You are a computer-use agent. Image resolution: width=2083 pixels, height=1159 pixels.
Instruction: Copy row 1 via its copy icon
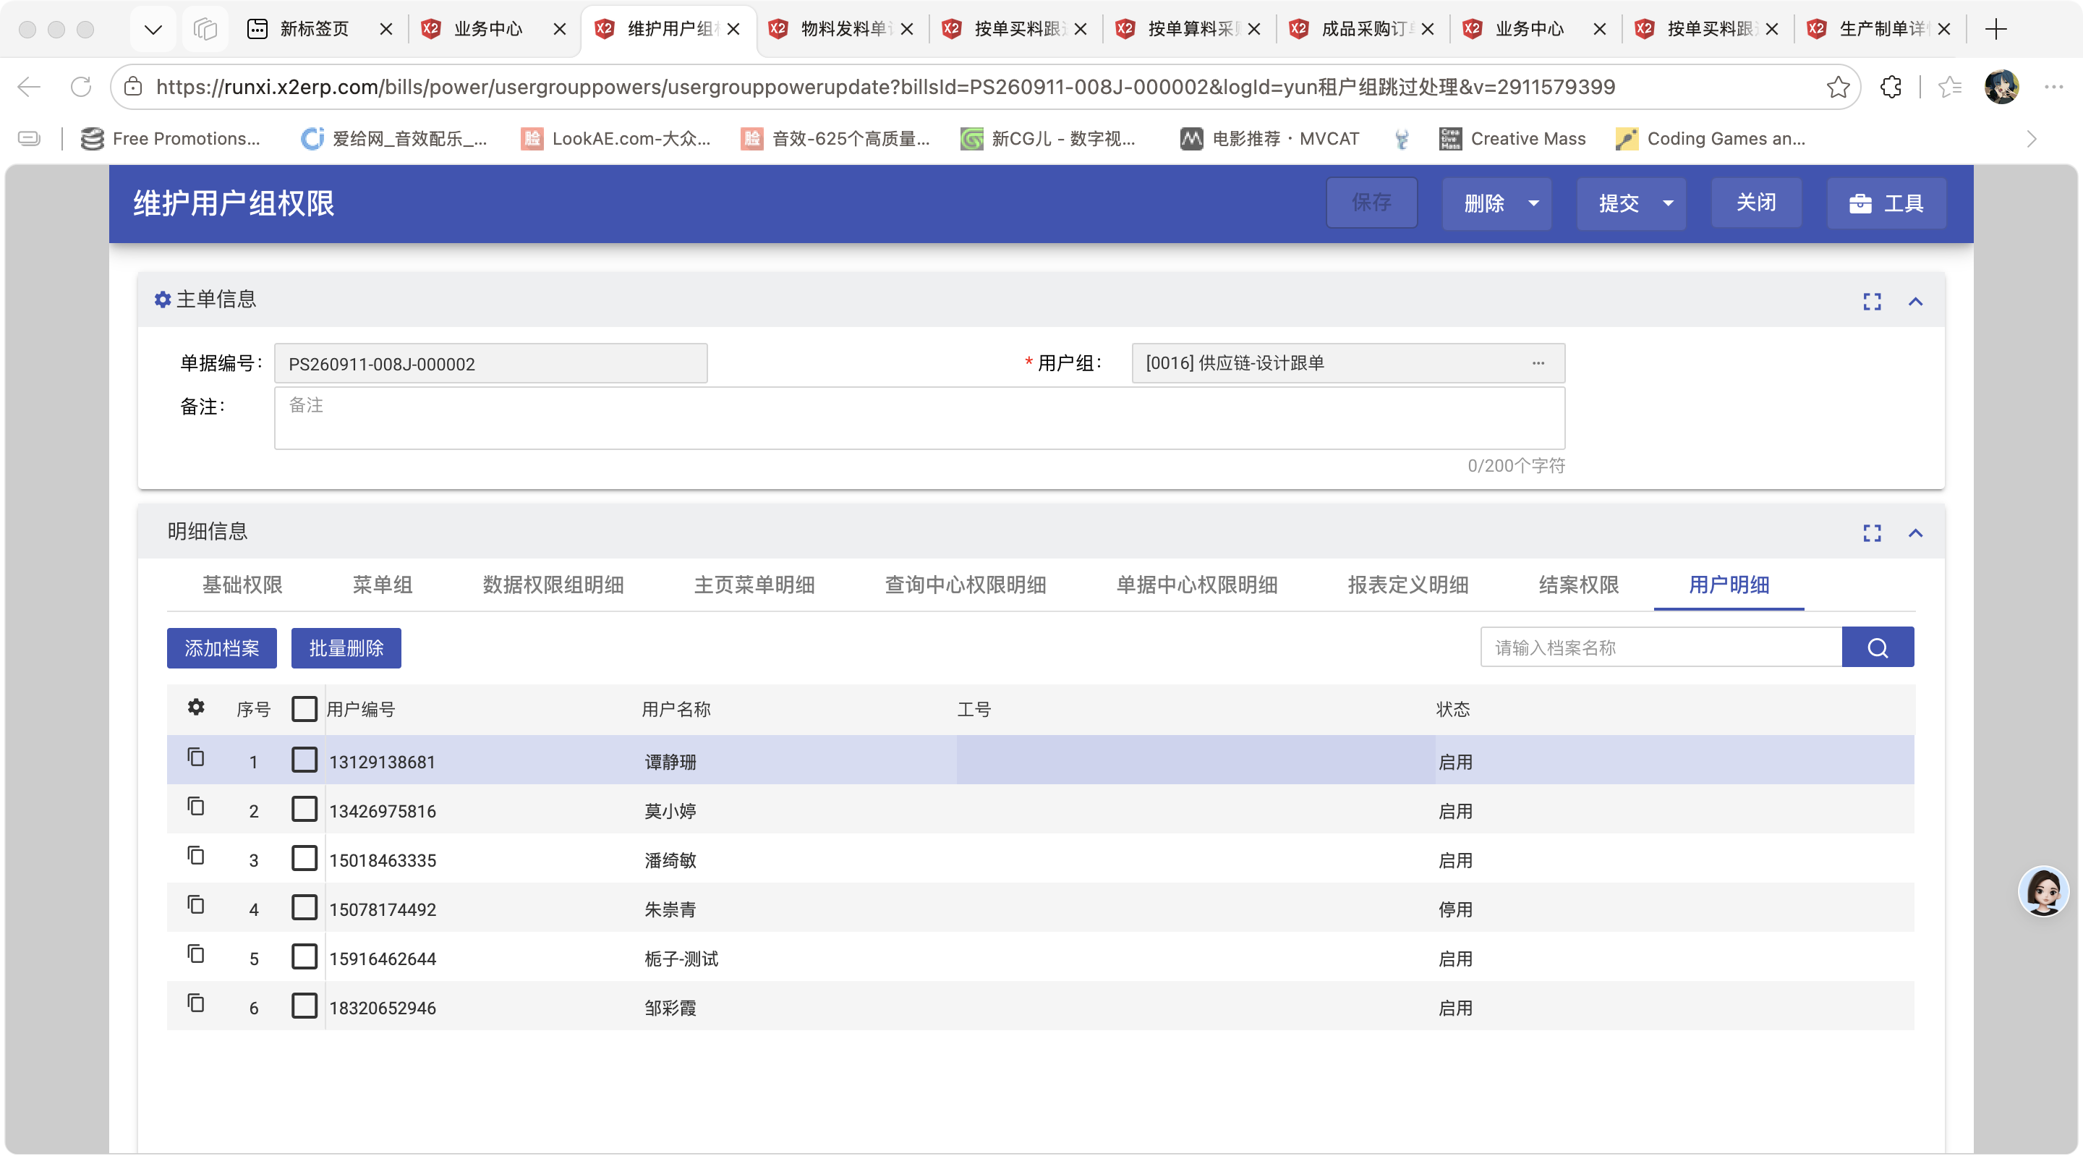pyautogui.click(x=196, y=758)
